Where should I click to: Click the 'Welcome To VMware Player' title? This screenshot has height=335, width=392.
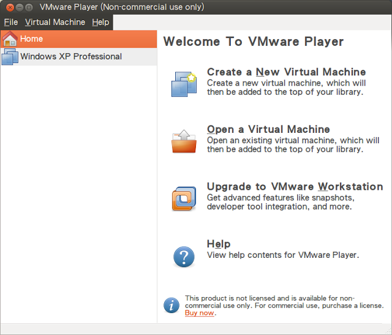coord(253,42)
